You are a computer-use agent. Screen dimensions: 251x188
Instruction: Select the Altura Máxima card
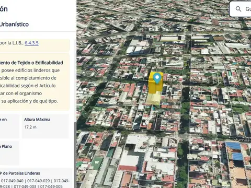(x=45, y=126)
